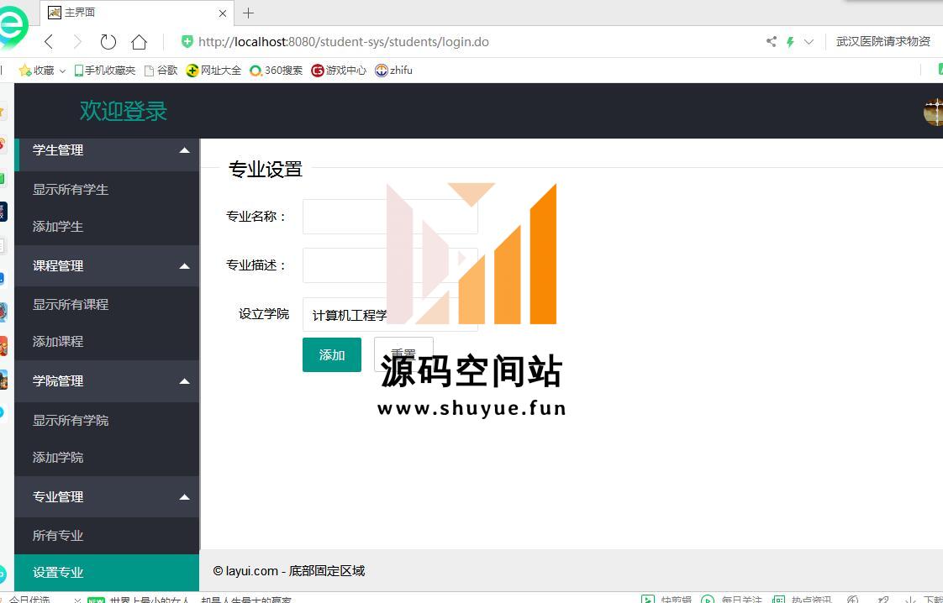
Task: Open 添加学生 menu item
Action: point(107,227)
